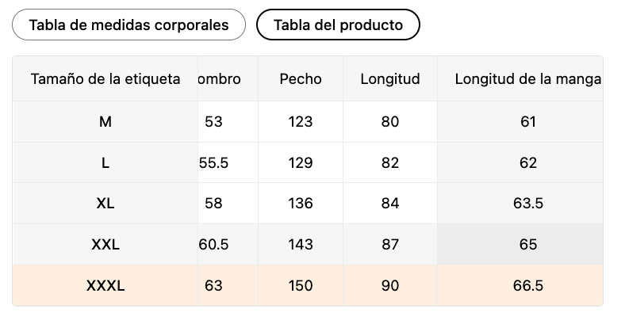
Task: Click the partially hidden Hombro column header
Action: coord(228,78)
